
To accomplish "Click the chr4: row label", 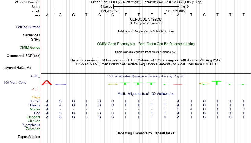I will click(x=36, y=11).
